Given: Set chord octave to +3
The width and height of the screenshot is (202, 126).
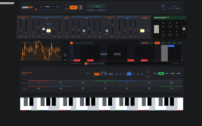Looking at the screenshot, I should pos(142,74).
